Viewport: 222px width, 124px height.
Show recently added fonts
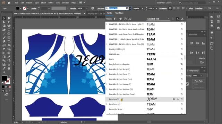[125, 19]
